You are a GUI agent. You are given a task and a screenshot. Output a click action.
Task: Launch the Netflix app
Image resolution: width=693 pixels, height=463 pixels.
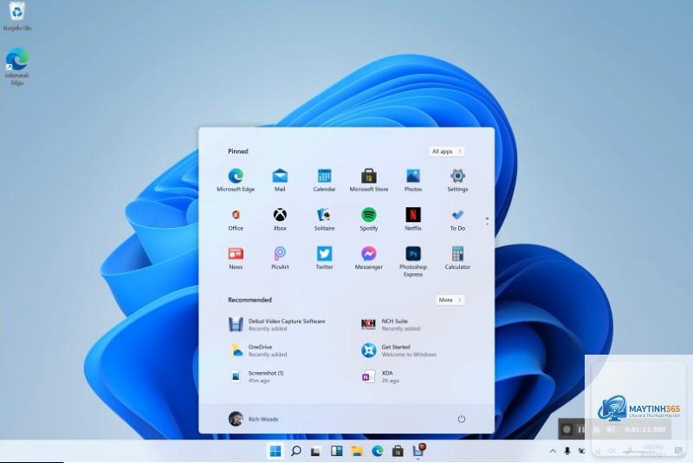413,219
